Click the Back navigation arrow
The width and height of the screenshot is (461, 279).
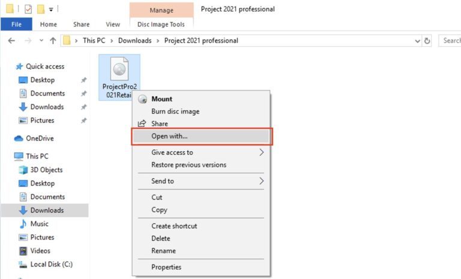pos(11,41)
